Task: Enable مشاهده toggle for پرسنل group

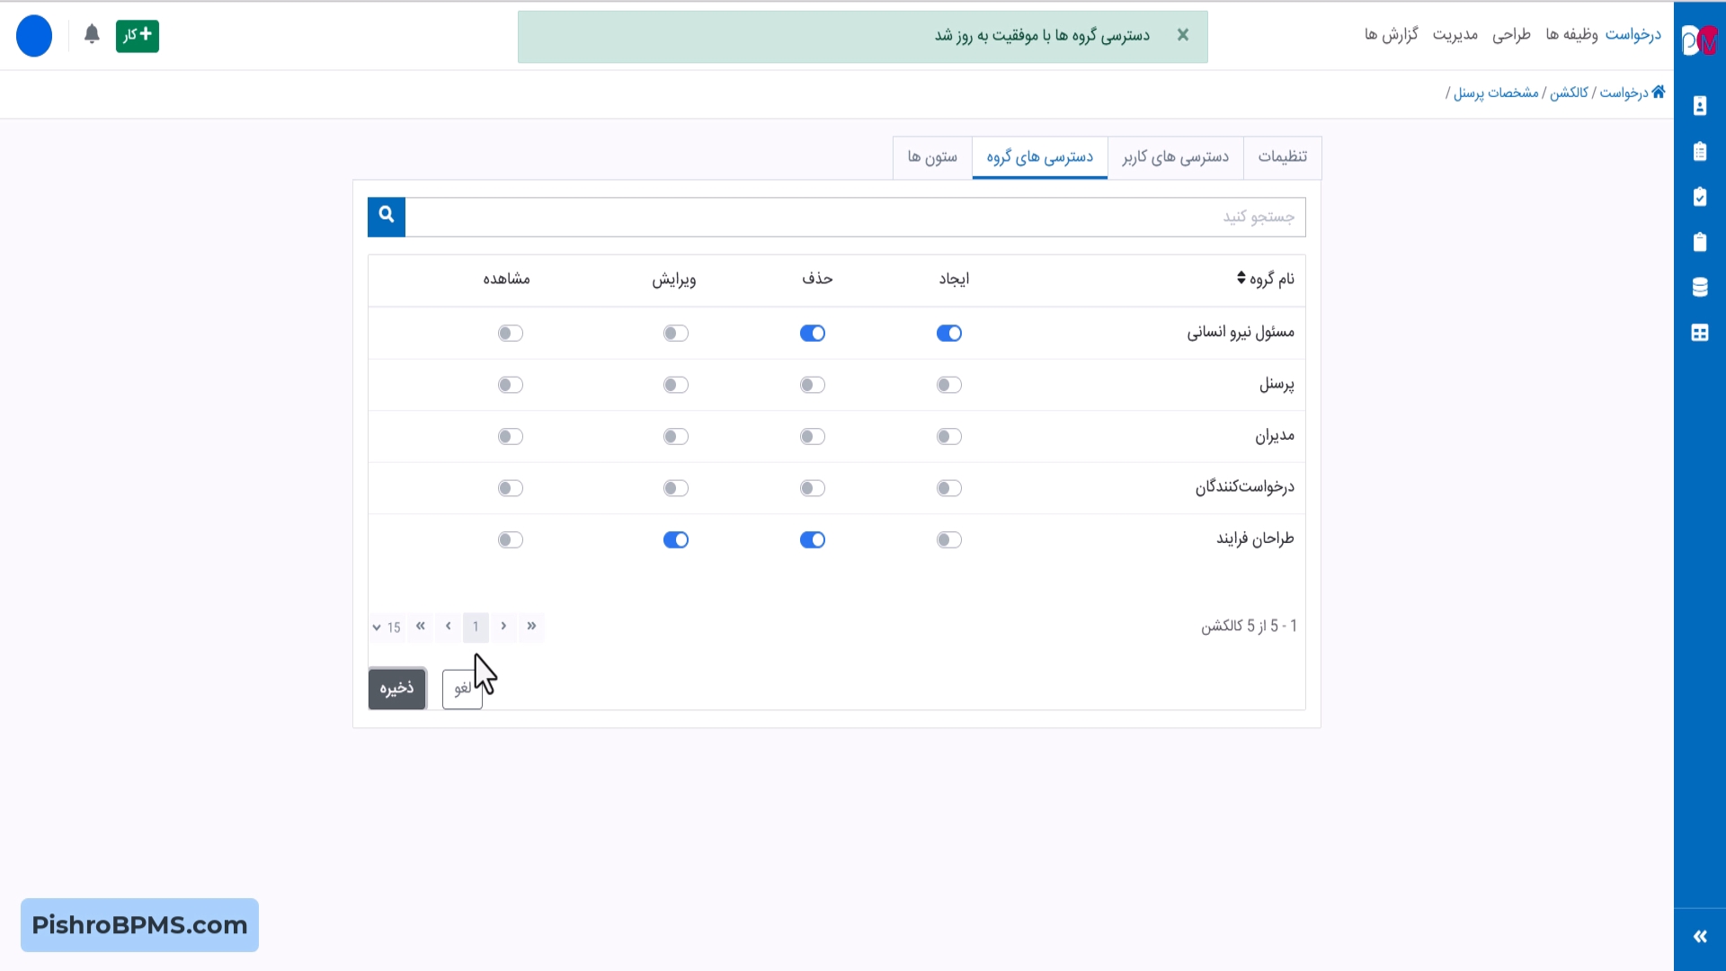Action: [511, 385]
